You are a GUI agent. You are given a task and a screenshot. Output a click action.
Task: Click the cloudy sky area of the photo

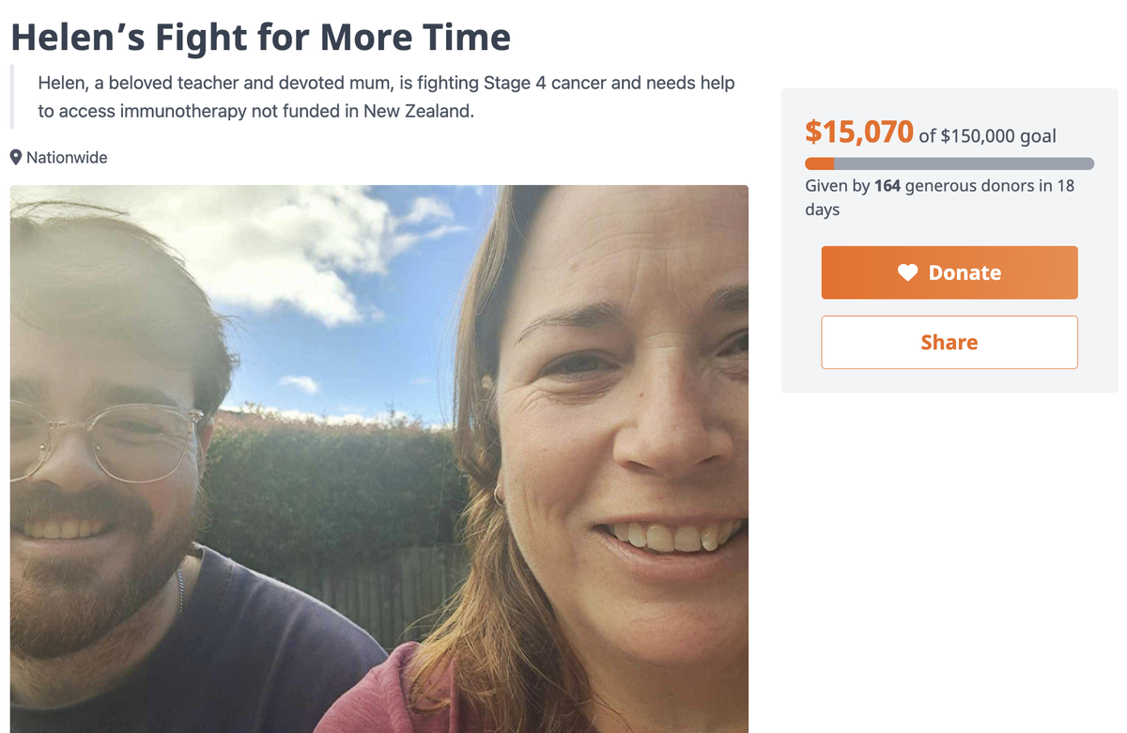pos(347,273)
